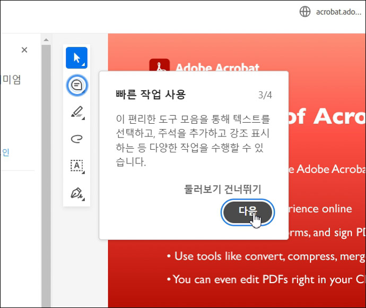
Task: Click the 'You can even edit PDFs' text
Action: point(266,279)
